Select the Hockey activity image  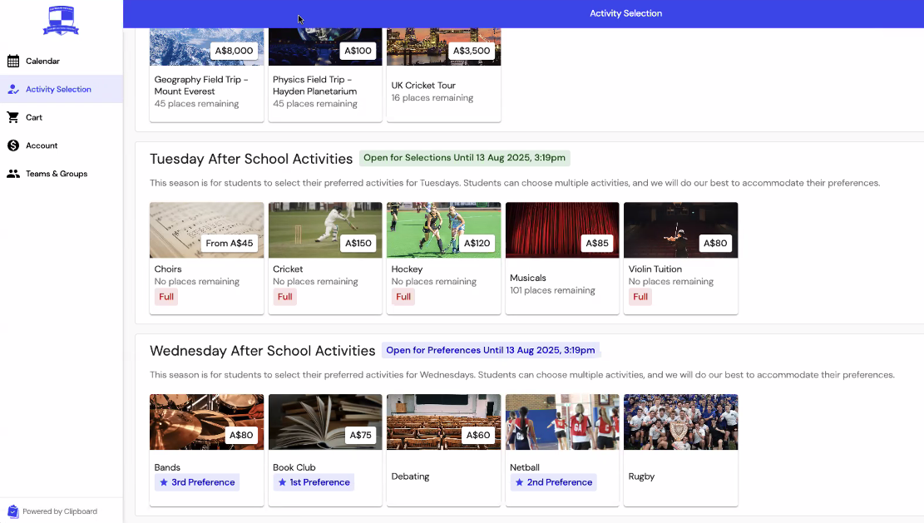(444, 230)
